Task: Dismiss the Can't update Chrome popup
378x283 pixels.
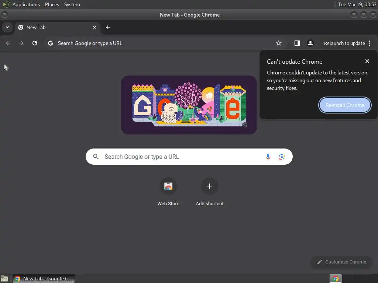Action: [x=367, y=62]
